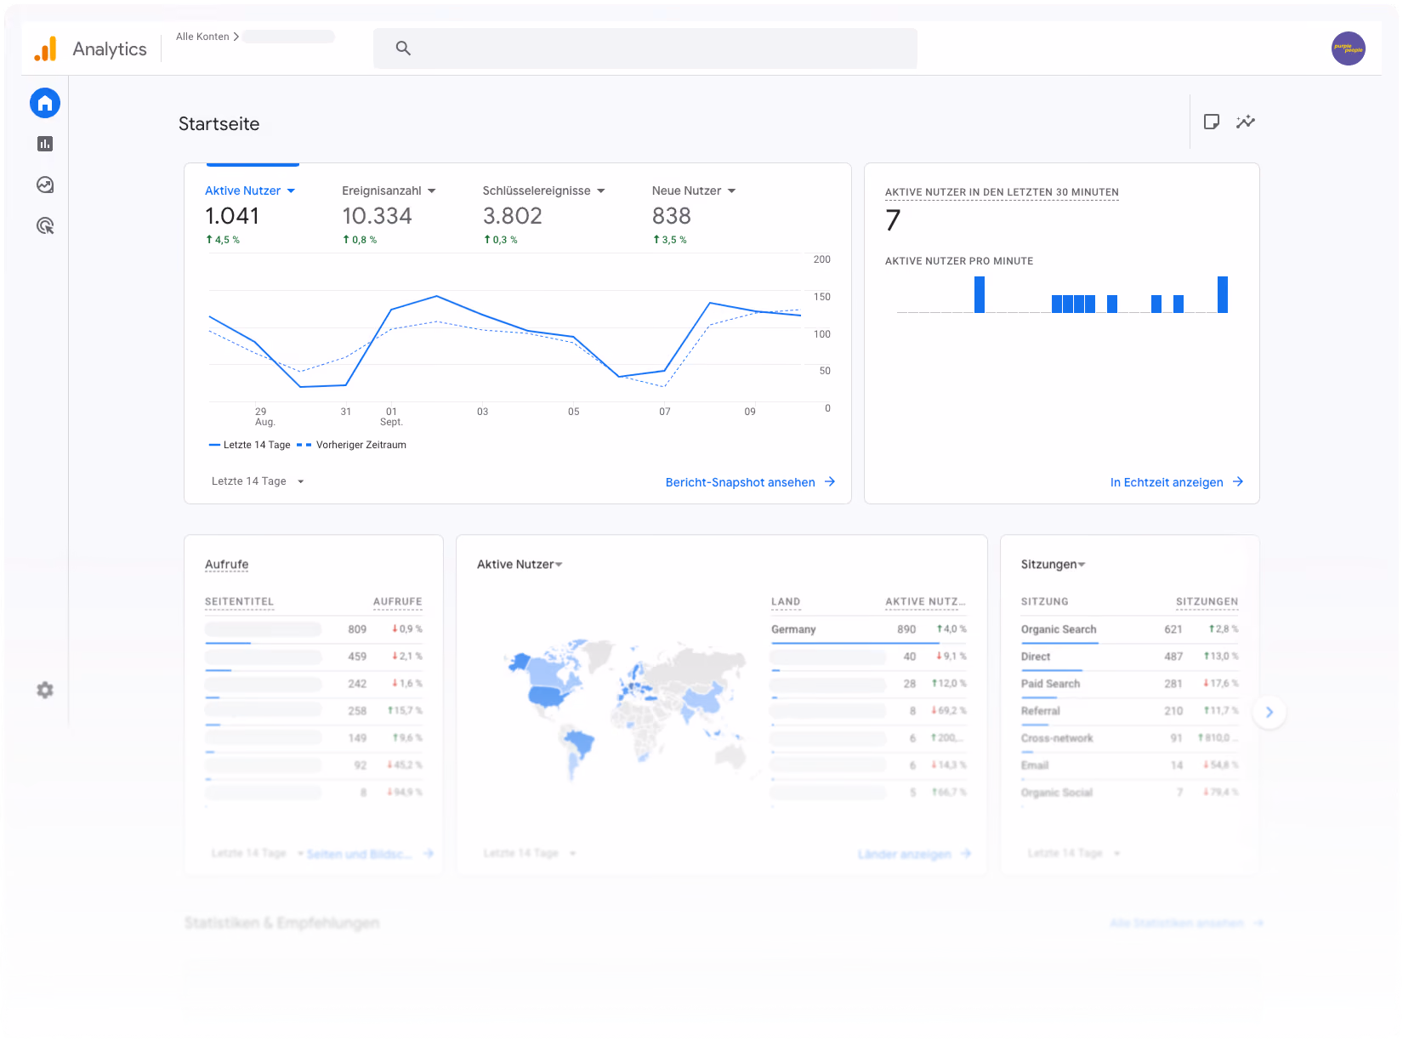Click the customize card note icon
1403x1041 pixels.
click(x=1212, y=122)
